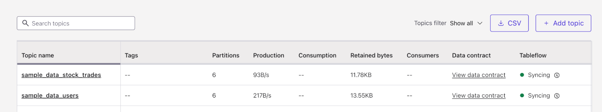602x112 pixels.
Task: Click info icon next to sample_data_users Syncing
Action: point(557,96)
